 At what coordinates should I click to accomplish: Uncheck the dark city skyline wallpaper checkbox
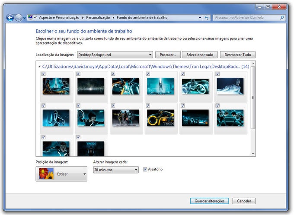78,74
